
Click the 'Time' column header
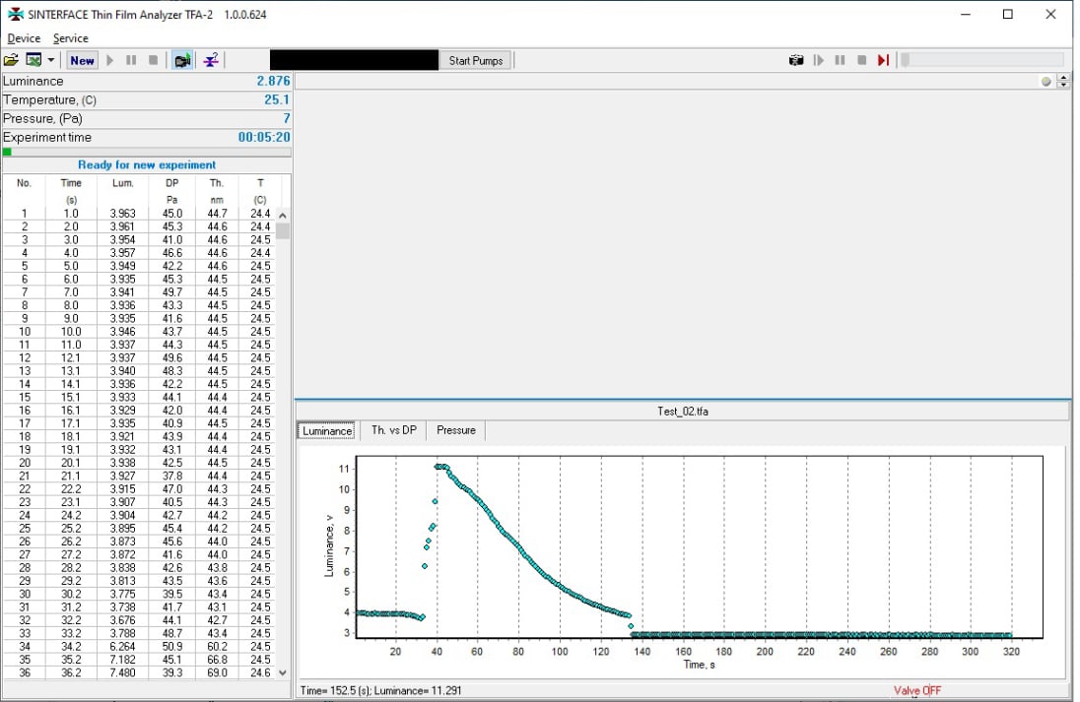tap(71, 183)
